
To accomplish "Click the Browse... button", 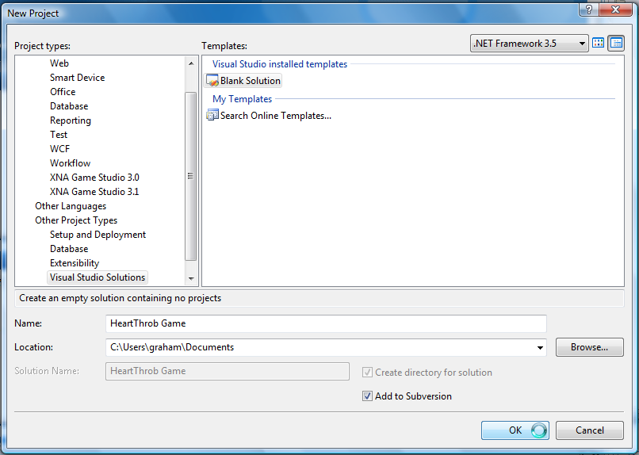I will pos(590,347).
